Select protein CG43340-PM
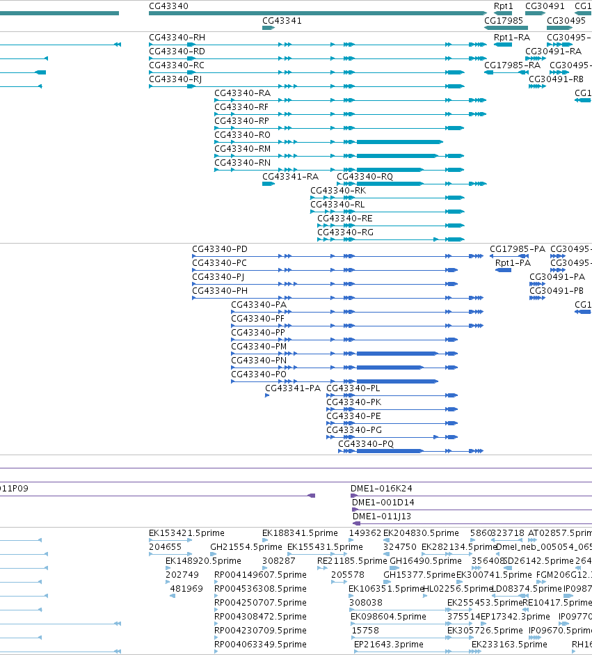 [x=259, y=347]
